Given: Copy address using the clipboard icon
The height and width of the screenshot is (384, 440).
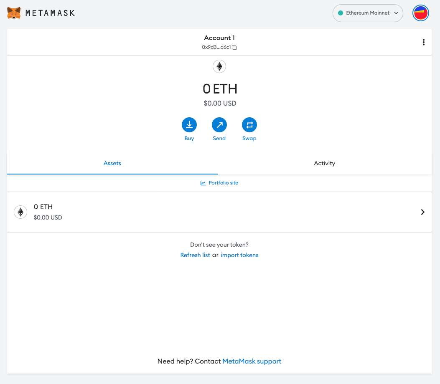Looking at the screenshot, I should (234, 48).
